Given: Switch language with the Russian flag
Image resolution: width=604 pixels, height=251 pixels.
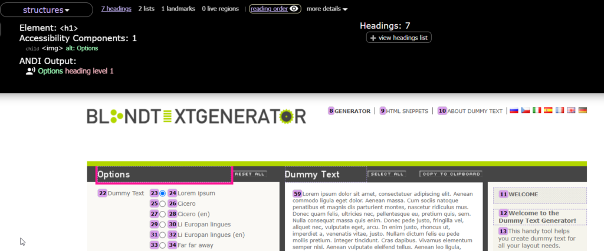Looking at the screenshot, I should click(x=514, y=111).
